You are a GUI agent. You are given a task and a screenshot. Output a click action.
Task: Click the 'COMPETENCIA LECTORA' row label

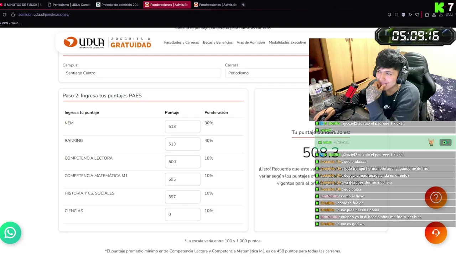(x=88, y=158)
